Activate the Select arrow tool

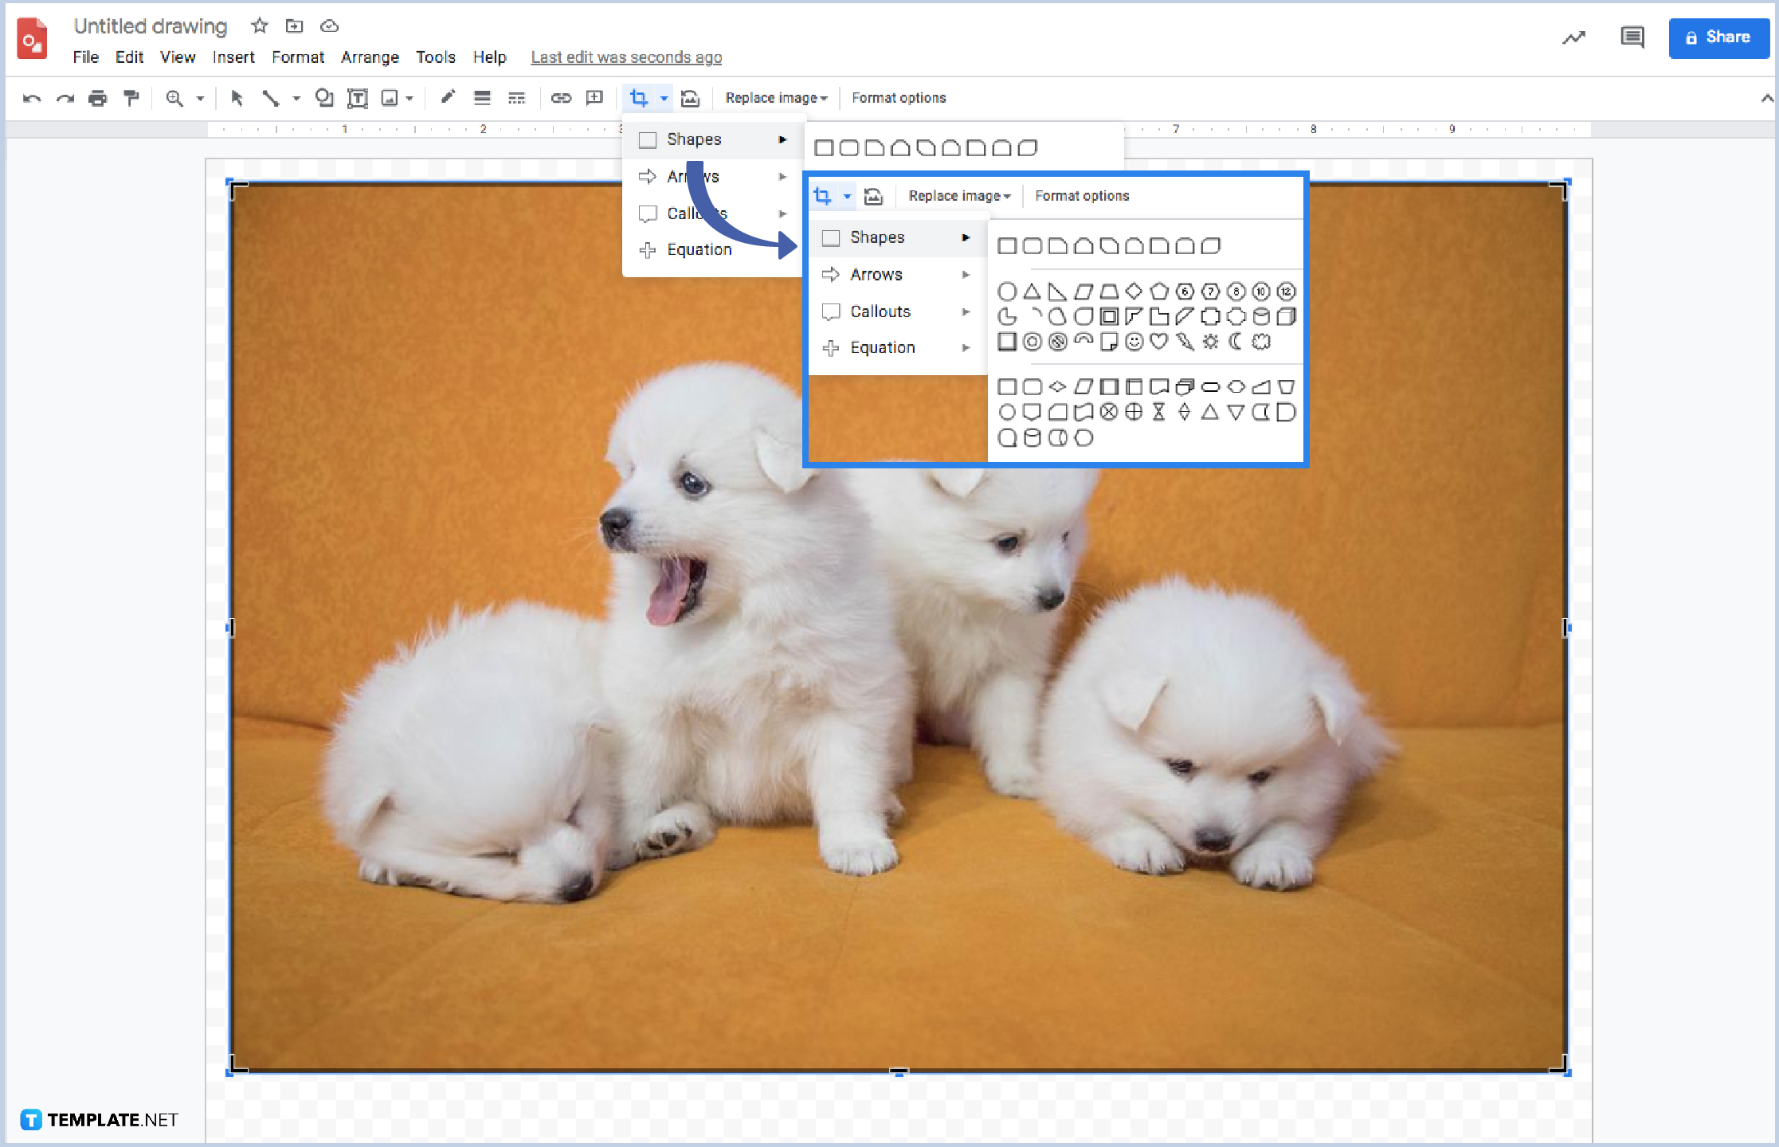(x=237, y=97)
